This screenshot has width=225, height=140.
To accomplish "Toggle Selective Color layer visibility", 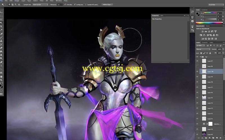I will pos(197,124).
